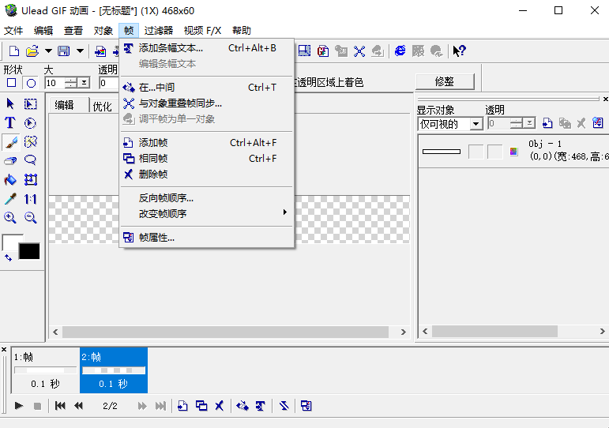This screenshot has height=428, width=609.
Task: Open the dropdown arrow beside Open folder
Action: point(48,51)
